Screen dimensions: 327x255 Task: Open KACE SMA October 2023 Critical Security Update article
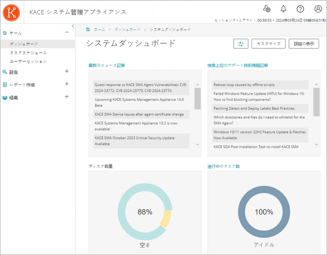tap(141, 141)
